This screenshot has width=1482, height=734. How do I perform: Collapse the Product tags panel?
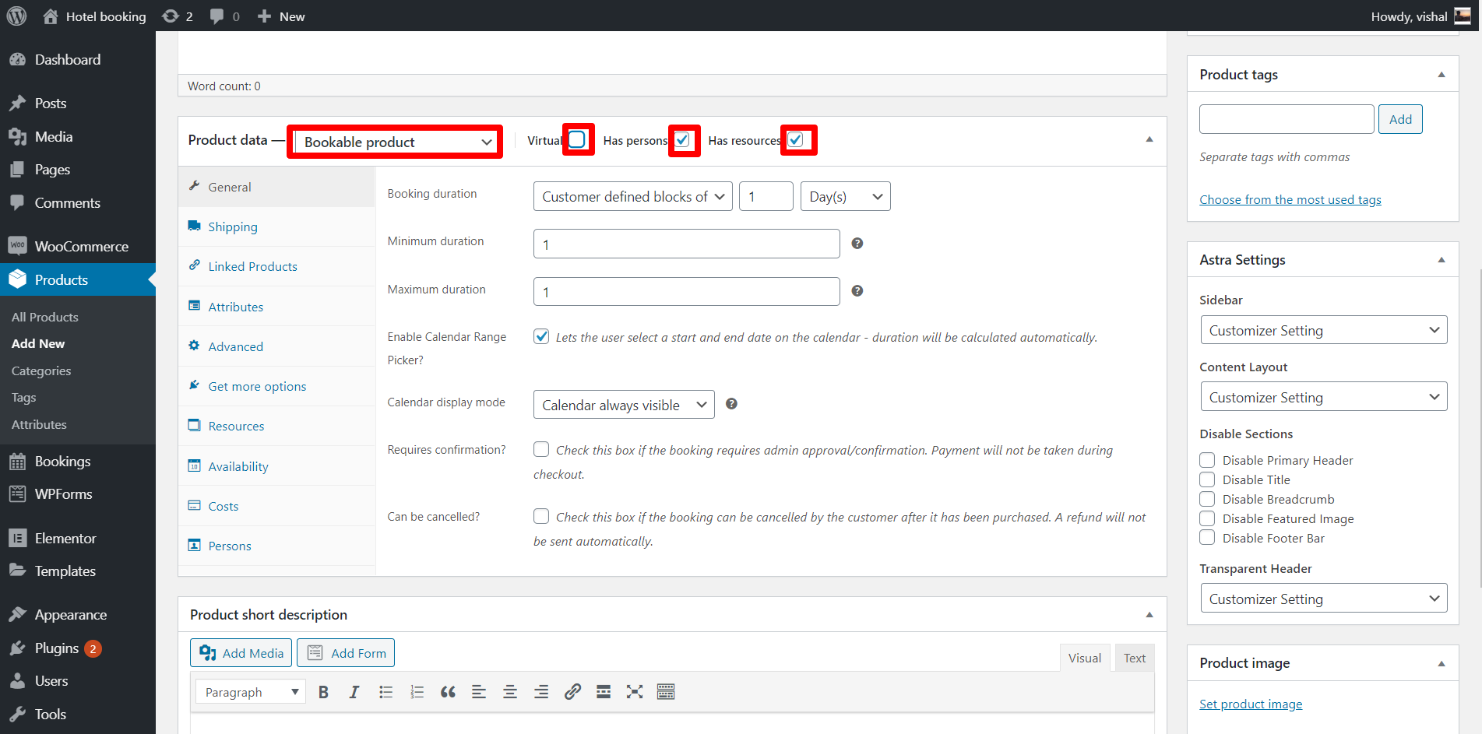pyautogui.click(x=1442, y=75)
